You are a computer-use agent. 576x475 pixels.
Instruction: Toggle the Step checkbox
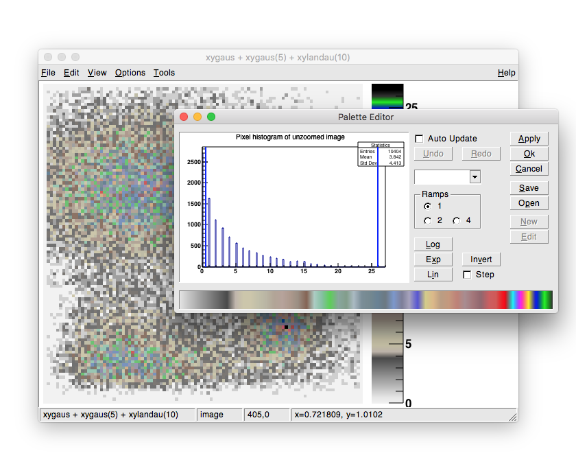(x=467, y=275)
